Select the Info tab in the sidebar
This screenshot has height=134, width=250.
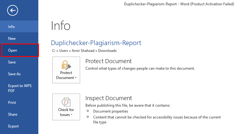coord(19,26)
